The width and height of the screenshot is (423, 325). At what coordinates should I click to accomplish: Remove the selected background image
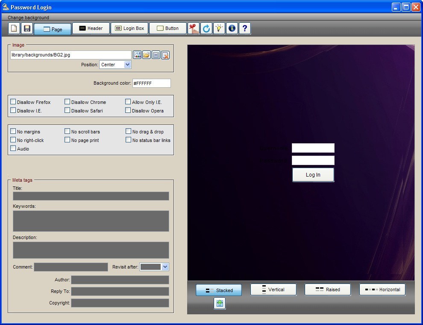165,55
